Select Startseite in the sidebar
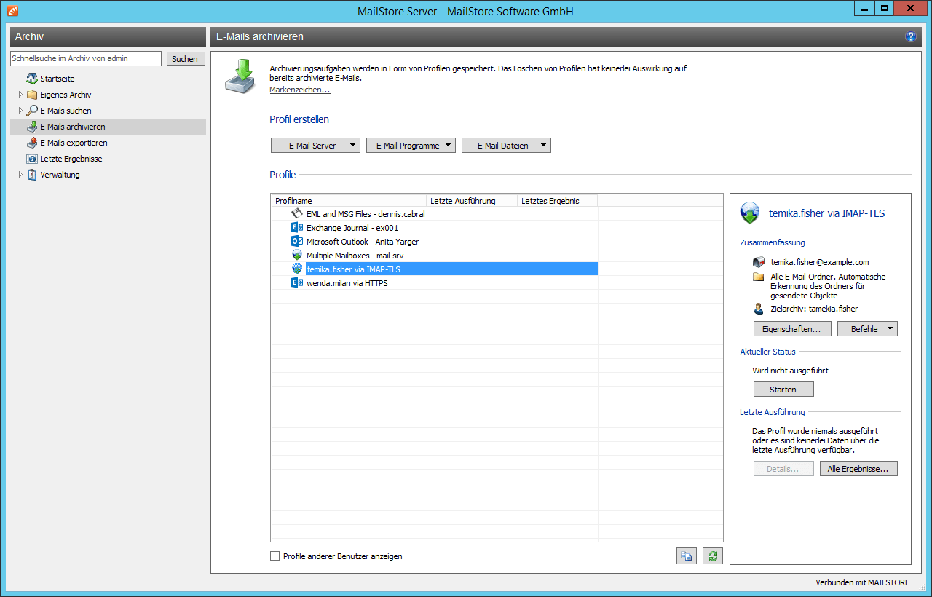 pos(58,79)
